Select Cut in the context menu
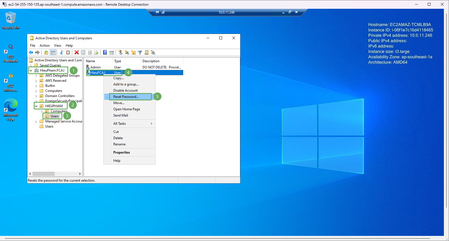The height and width of the screenshot is (241, 449). 129,132
